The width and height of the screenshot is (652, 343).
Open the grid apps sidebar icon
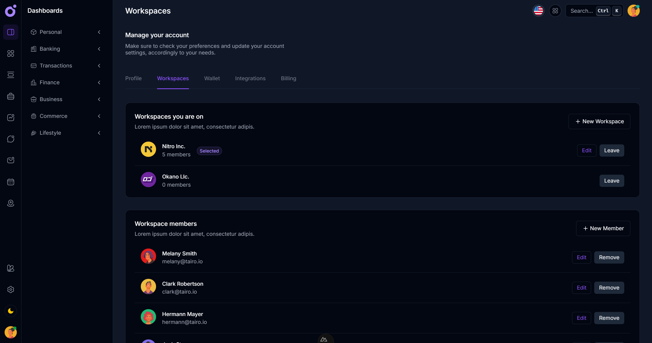click(10, 53)
